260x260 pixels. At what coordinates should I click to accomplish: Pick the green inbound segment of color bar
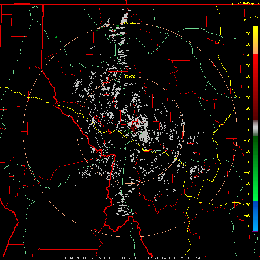click(255, 168)
